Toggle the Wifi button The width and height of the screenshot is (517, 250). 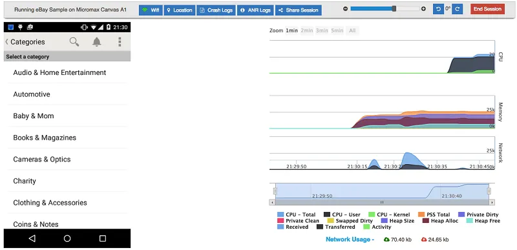click(151, 10)
